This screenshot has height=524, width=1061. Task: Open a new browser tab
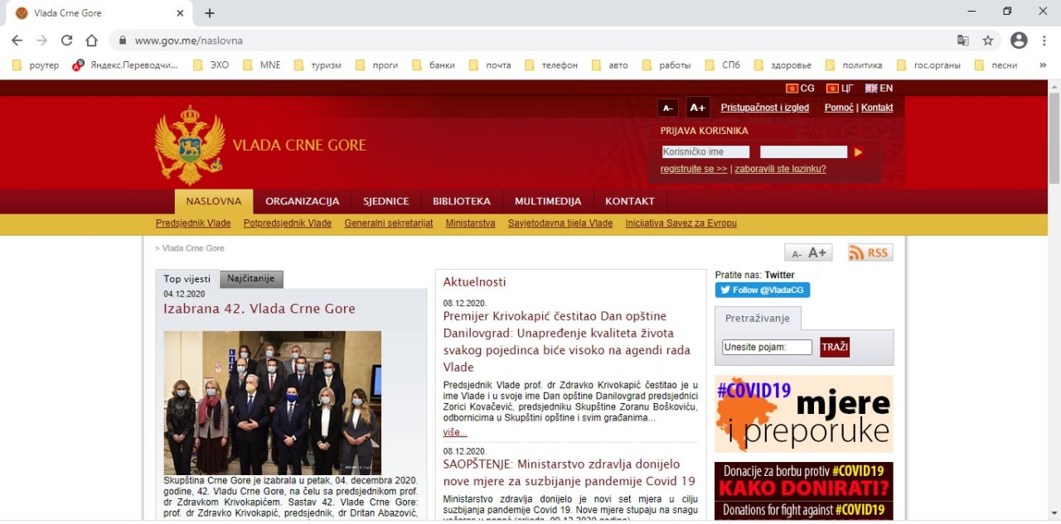click(210, 13)
